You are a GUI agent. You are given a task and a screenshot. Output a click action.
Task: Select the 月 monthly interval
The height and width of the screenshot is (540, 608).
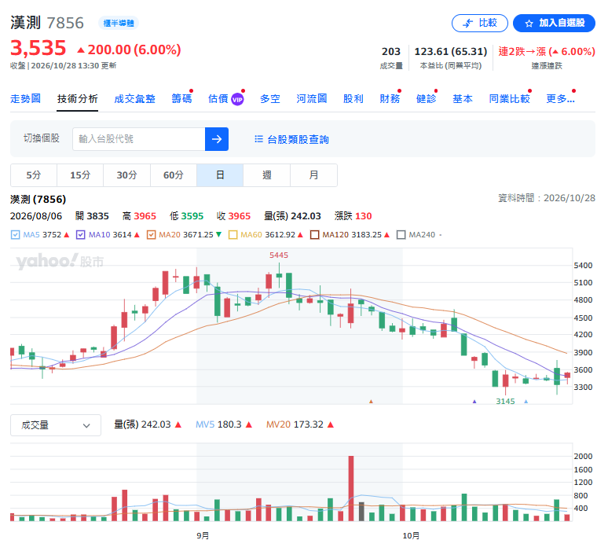coord(313,175)
